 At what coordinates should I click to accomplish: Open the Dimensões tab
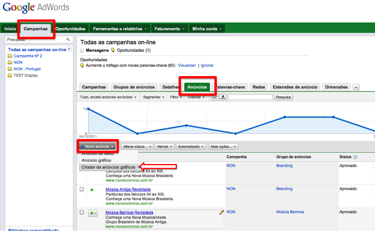336,87
